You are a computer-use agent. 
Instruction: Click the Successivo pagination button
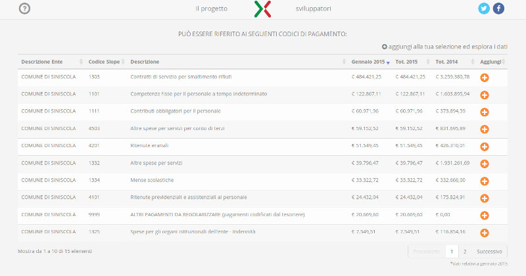point(489,251)
